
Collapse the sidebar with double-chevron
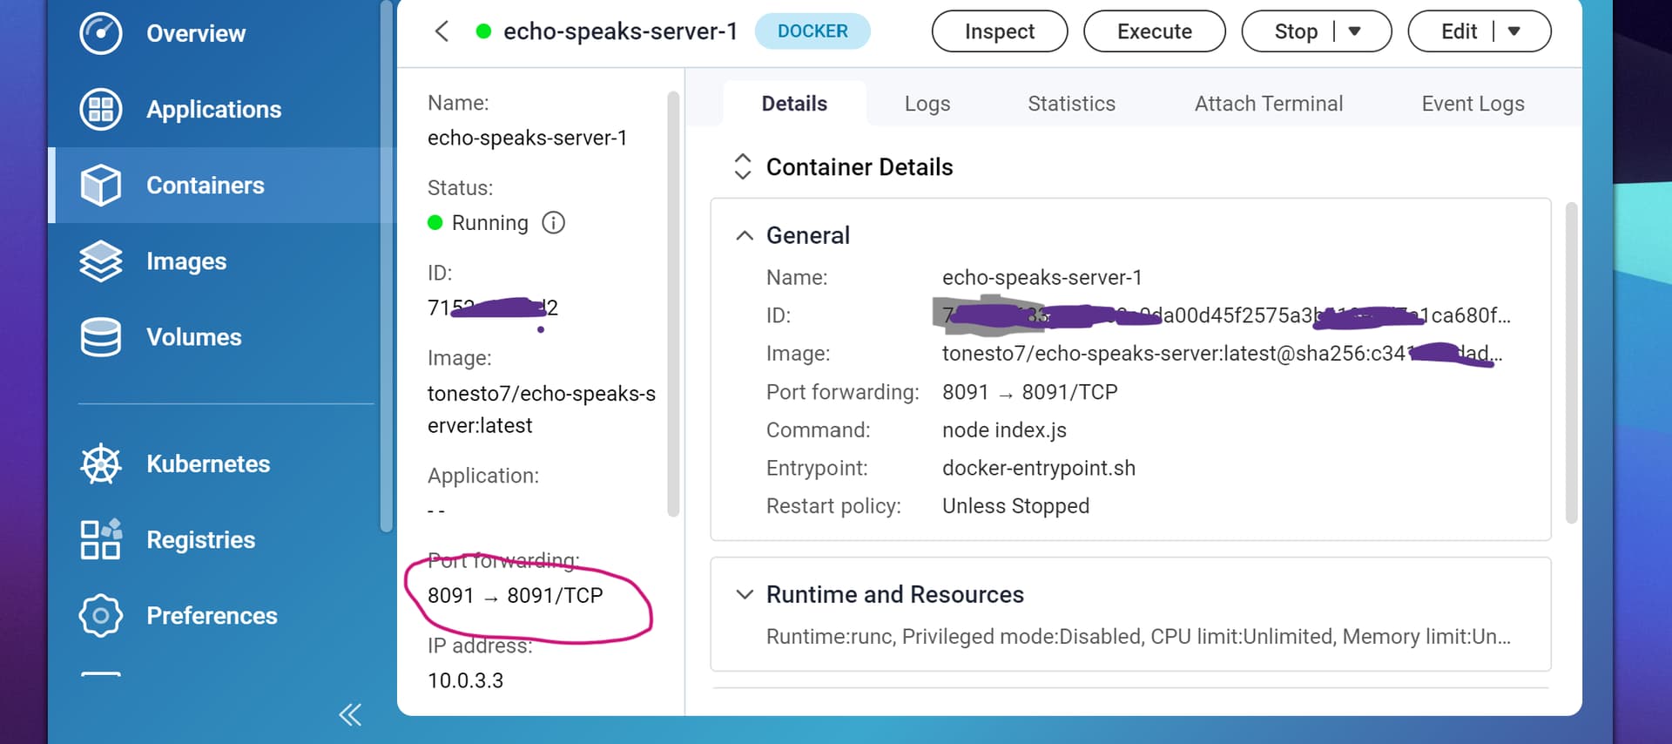[350, 715]
